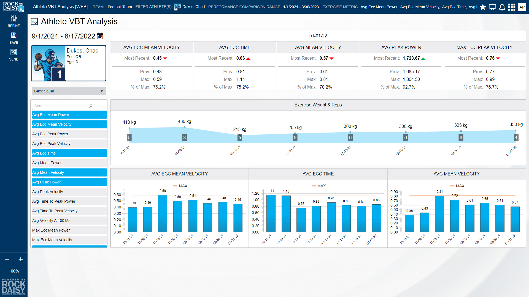Click the presentation screen icon
529x297 pixels.
coord(492,7)
